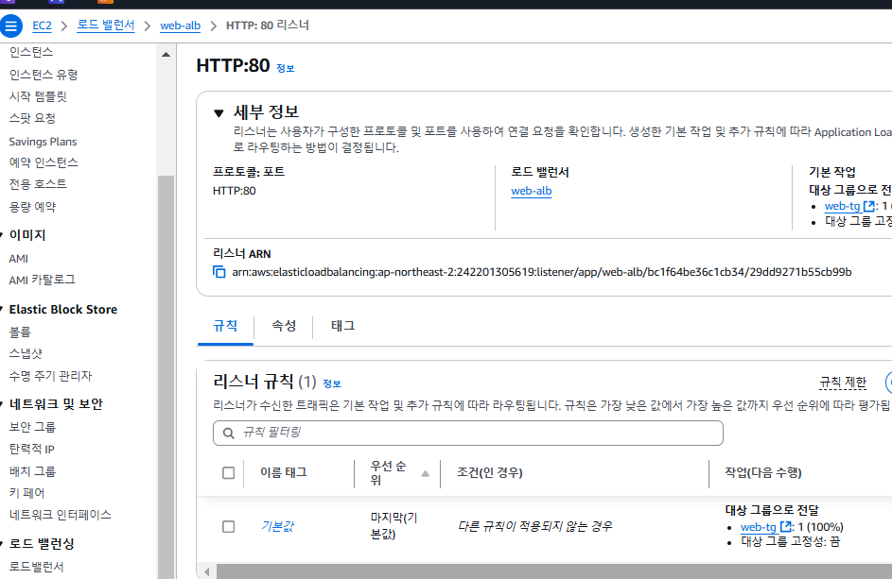
Task: Collapse the 이미지 sidebar section
Action: [2, 234]
